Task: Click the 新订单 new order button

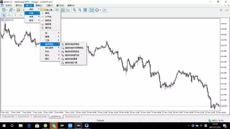Action: 47,10
